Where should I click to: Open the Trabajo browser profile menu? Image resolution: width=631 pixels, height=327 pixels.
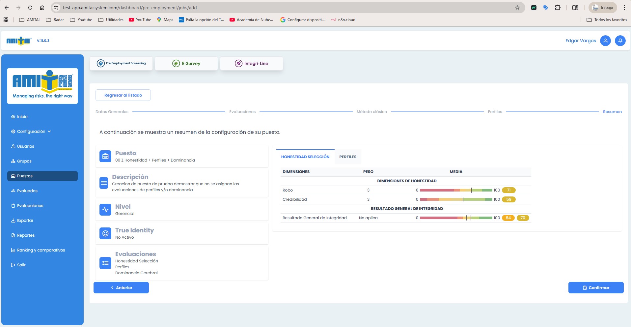[x=603, y=8]
